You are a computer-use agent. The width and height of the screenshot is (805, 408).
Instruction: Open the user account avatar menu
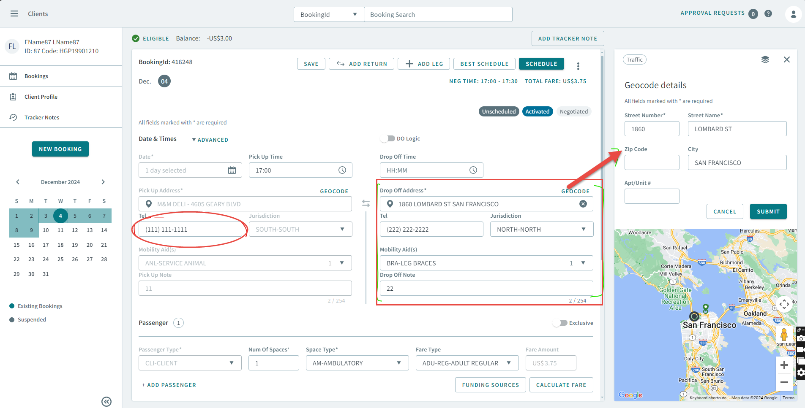point(793,14)
